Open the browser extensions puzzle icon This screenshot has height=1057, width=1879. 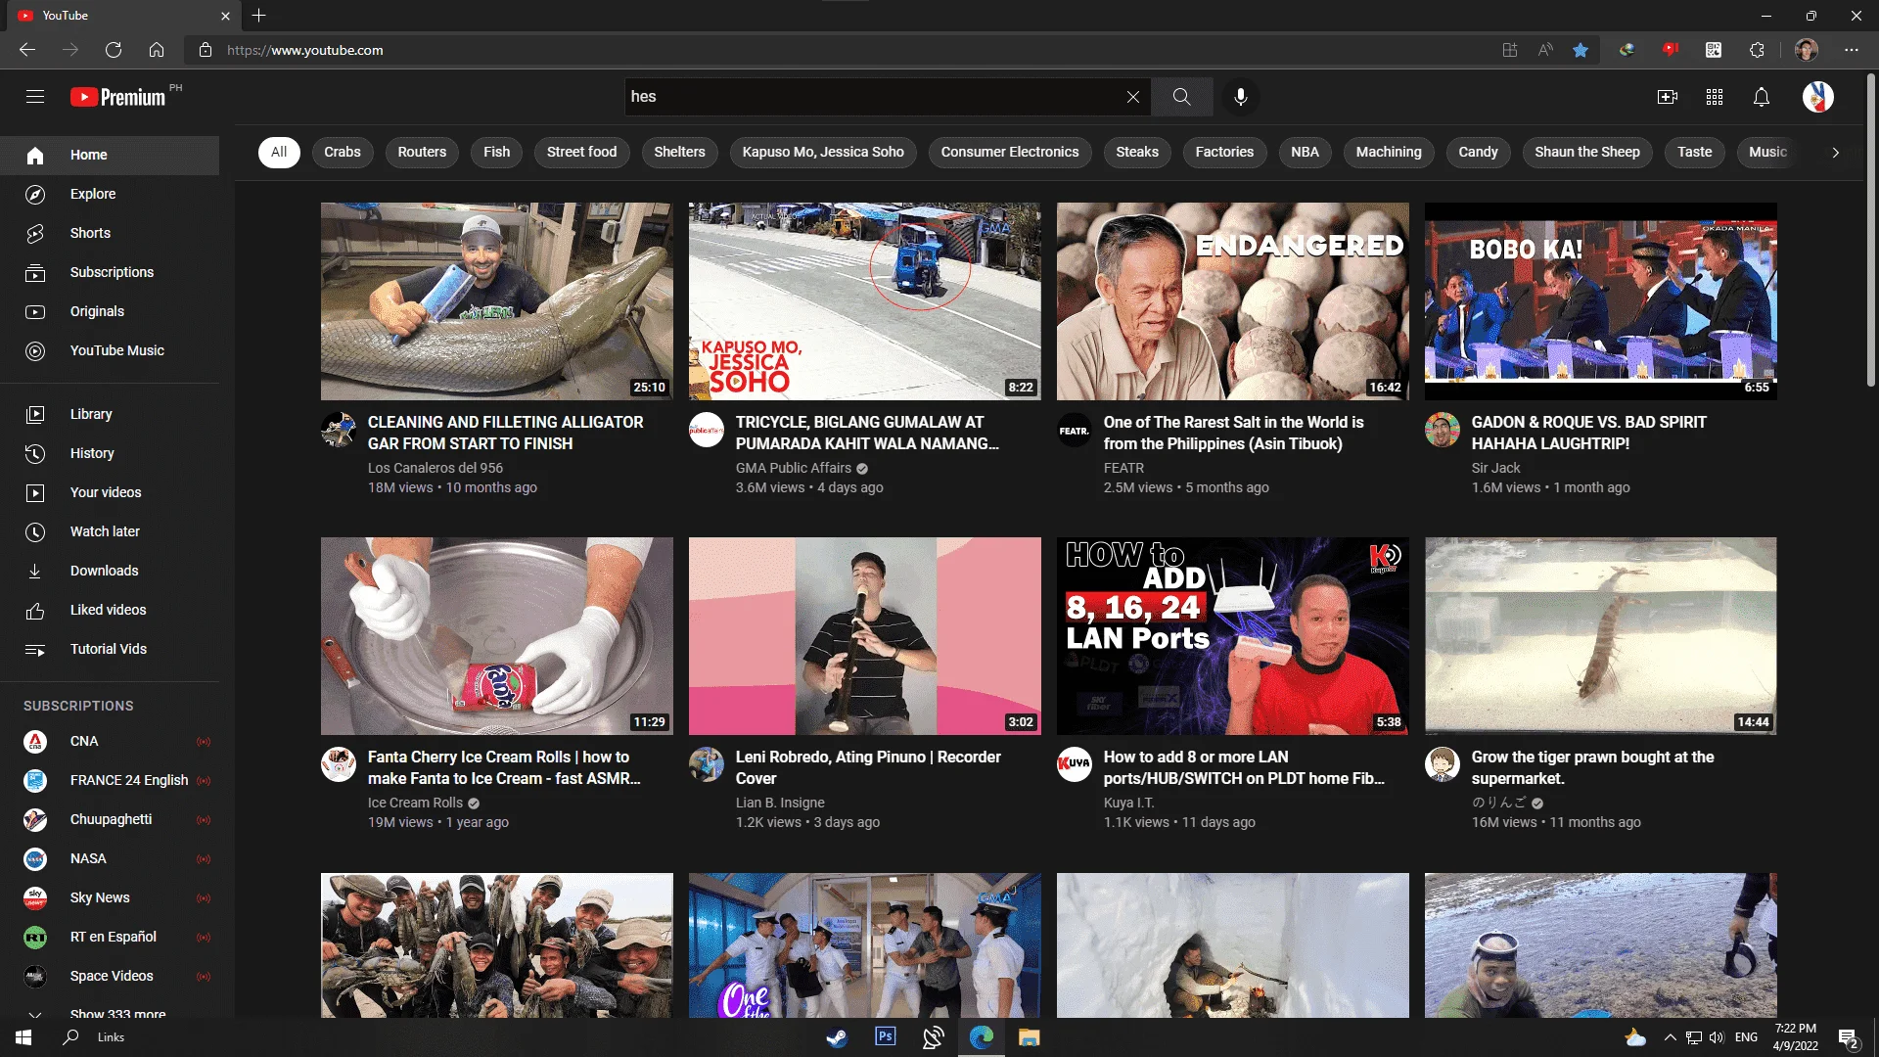click(x=1757, y=50)
